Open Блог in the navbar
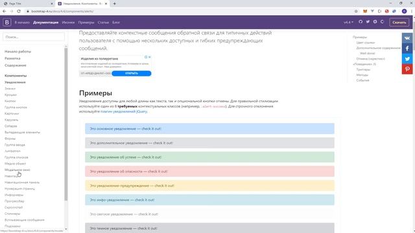415x233 pixels. 116,23
